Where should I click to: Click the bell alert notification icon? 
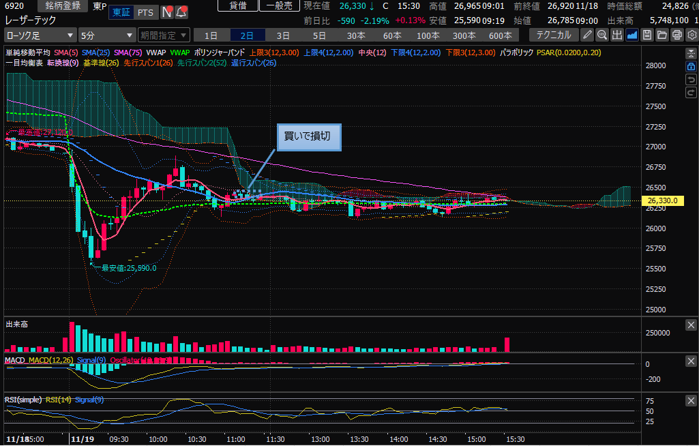181,12
